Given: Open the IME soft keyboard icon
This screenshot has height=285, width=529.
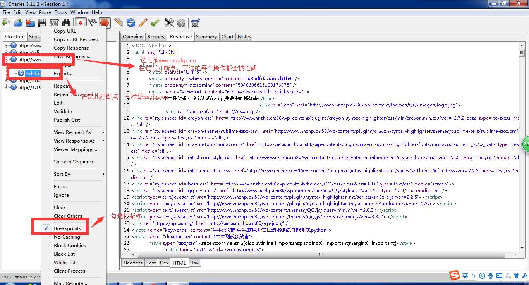Looking at the screenshot, I should [x=499, y=276].
